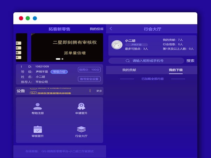Open 申请晋升 ribbon badge icon
The height and width of the screenshot is (158, 211).
click(81, 106)
